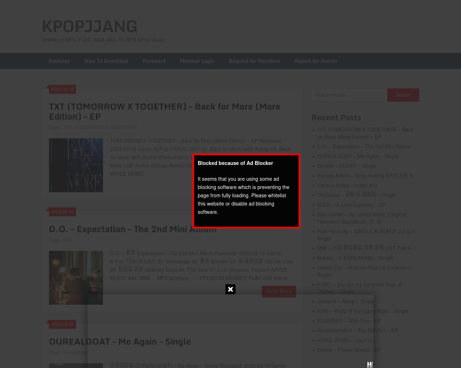Open the Member Login page
The height and width of the screenshot is (368, 461).
(x=197, y=61)
